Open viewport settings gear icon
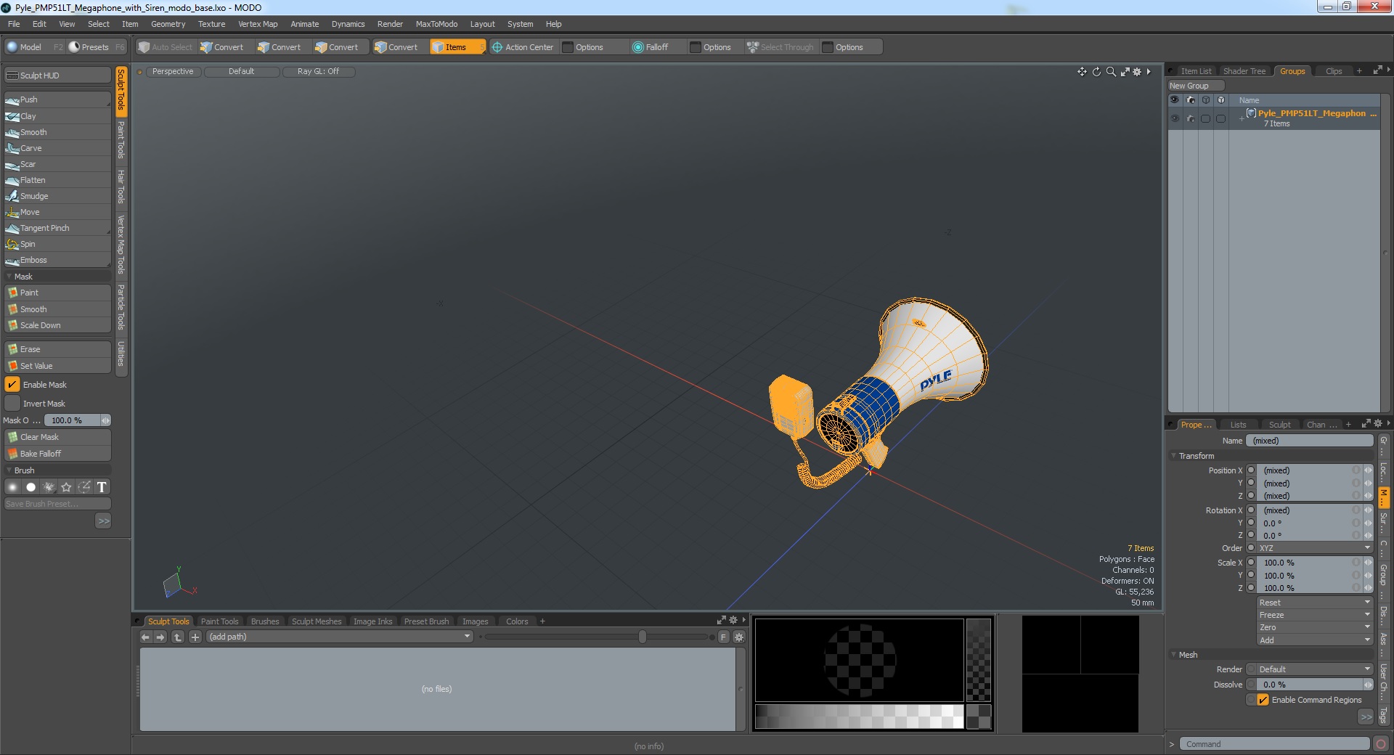 click(1137, 71)
